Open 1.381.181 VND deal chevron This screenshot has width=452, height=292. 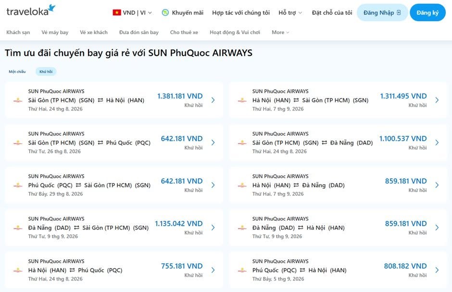[x=213, y=100]
